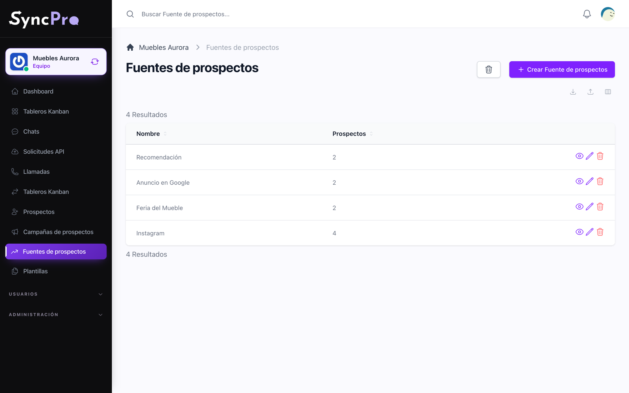
Task: Expand the ADMINISTRACIÓN section
Action: click(x=56, y=314)
